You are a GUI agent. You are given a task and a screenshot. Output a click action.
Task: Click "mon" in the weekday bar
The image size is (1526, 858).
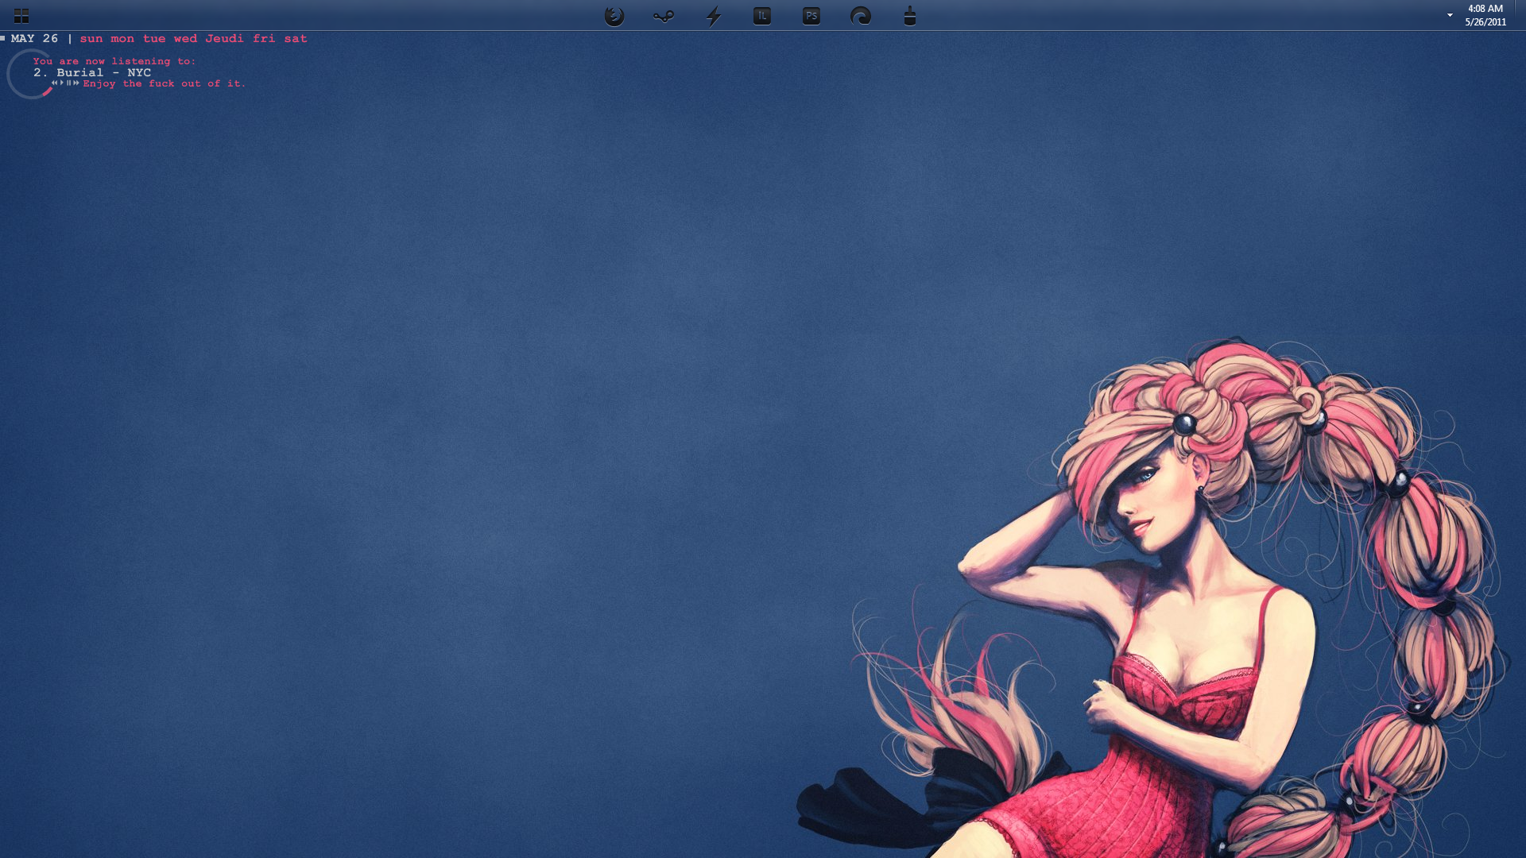pyautogui.click(x=122, y=38)
